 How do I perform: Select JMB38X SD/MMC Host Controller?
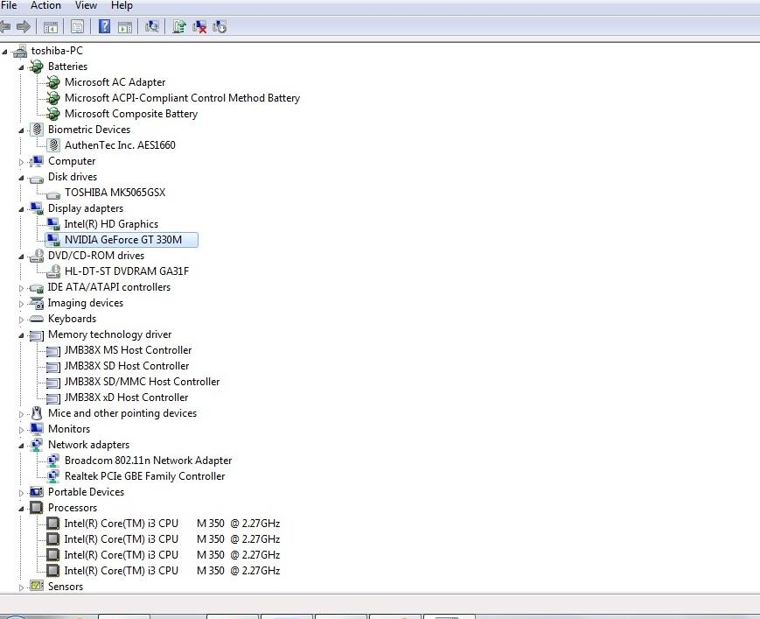142,382
